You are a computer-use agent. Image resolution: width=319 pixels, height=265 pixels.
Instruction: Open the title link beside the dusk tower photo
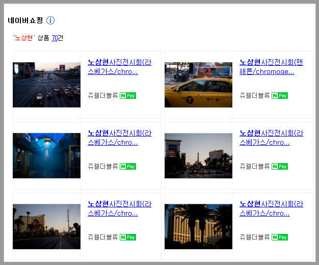coord(271,138)
